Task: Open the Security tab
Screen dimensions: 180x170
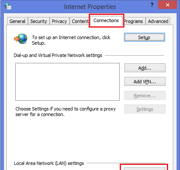Action: (x=39, y=21)
